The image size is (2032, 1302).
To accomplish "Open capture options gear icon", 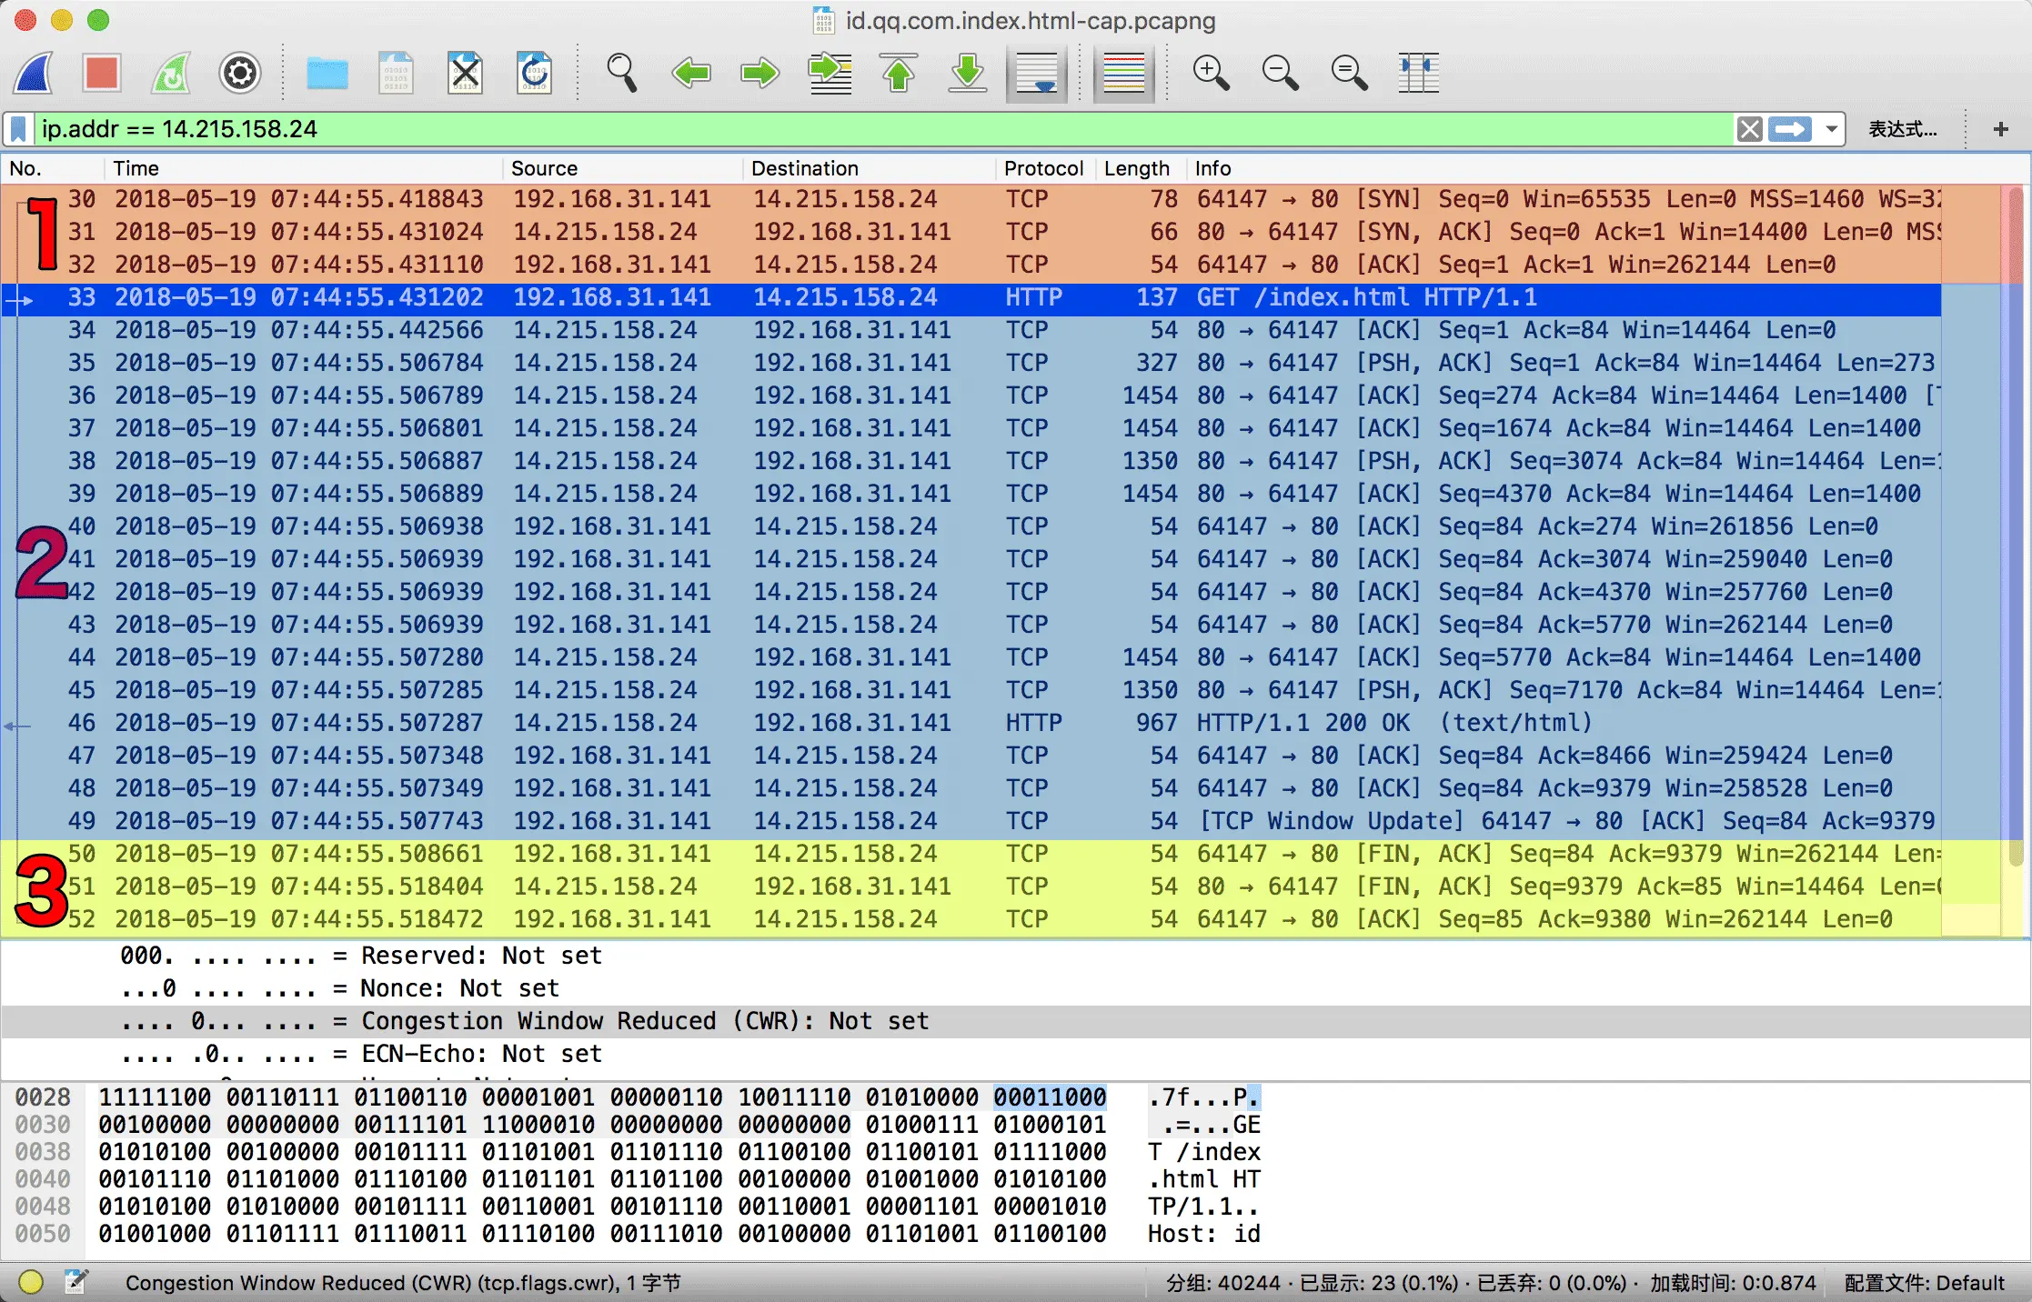I will click(240, 73).
